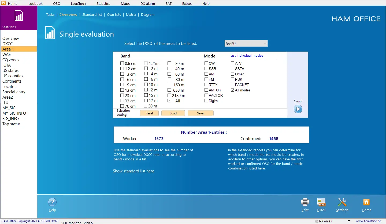386x224 pixels.
Task: Open the Maps menu
Action: (x=125, y=3)
